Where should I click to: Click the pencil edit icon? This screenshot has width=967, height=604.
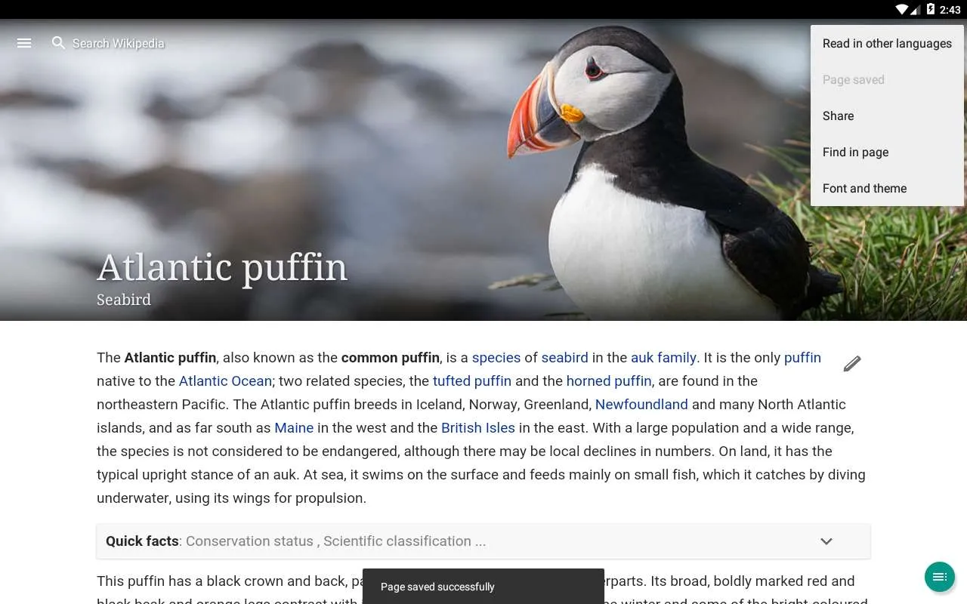coord(852,364)
